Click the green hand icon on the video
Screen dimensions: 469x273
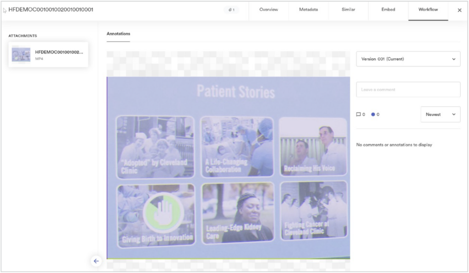164,213
